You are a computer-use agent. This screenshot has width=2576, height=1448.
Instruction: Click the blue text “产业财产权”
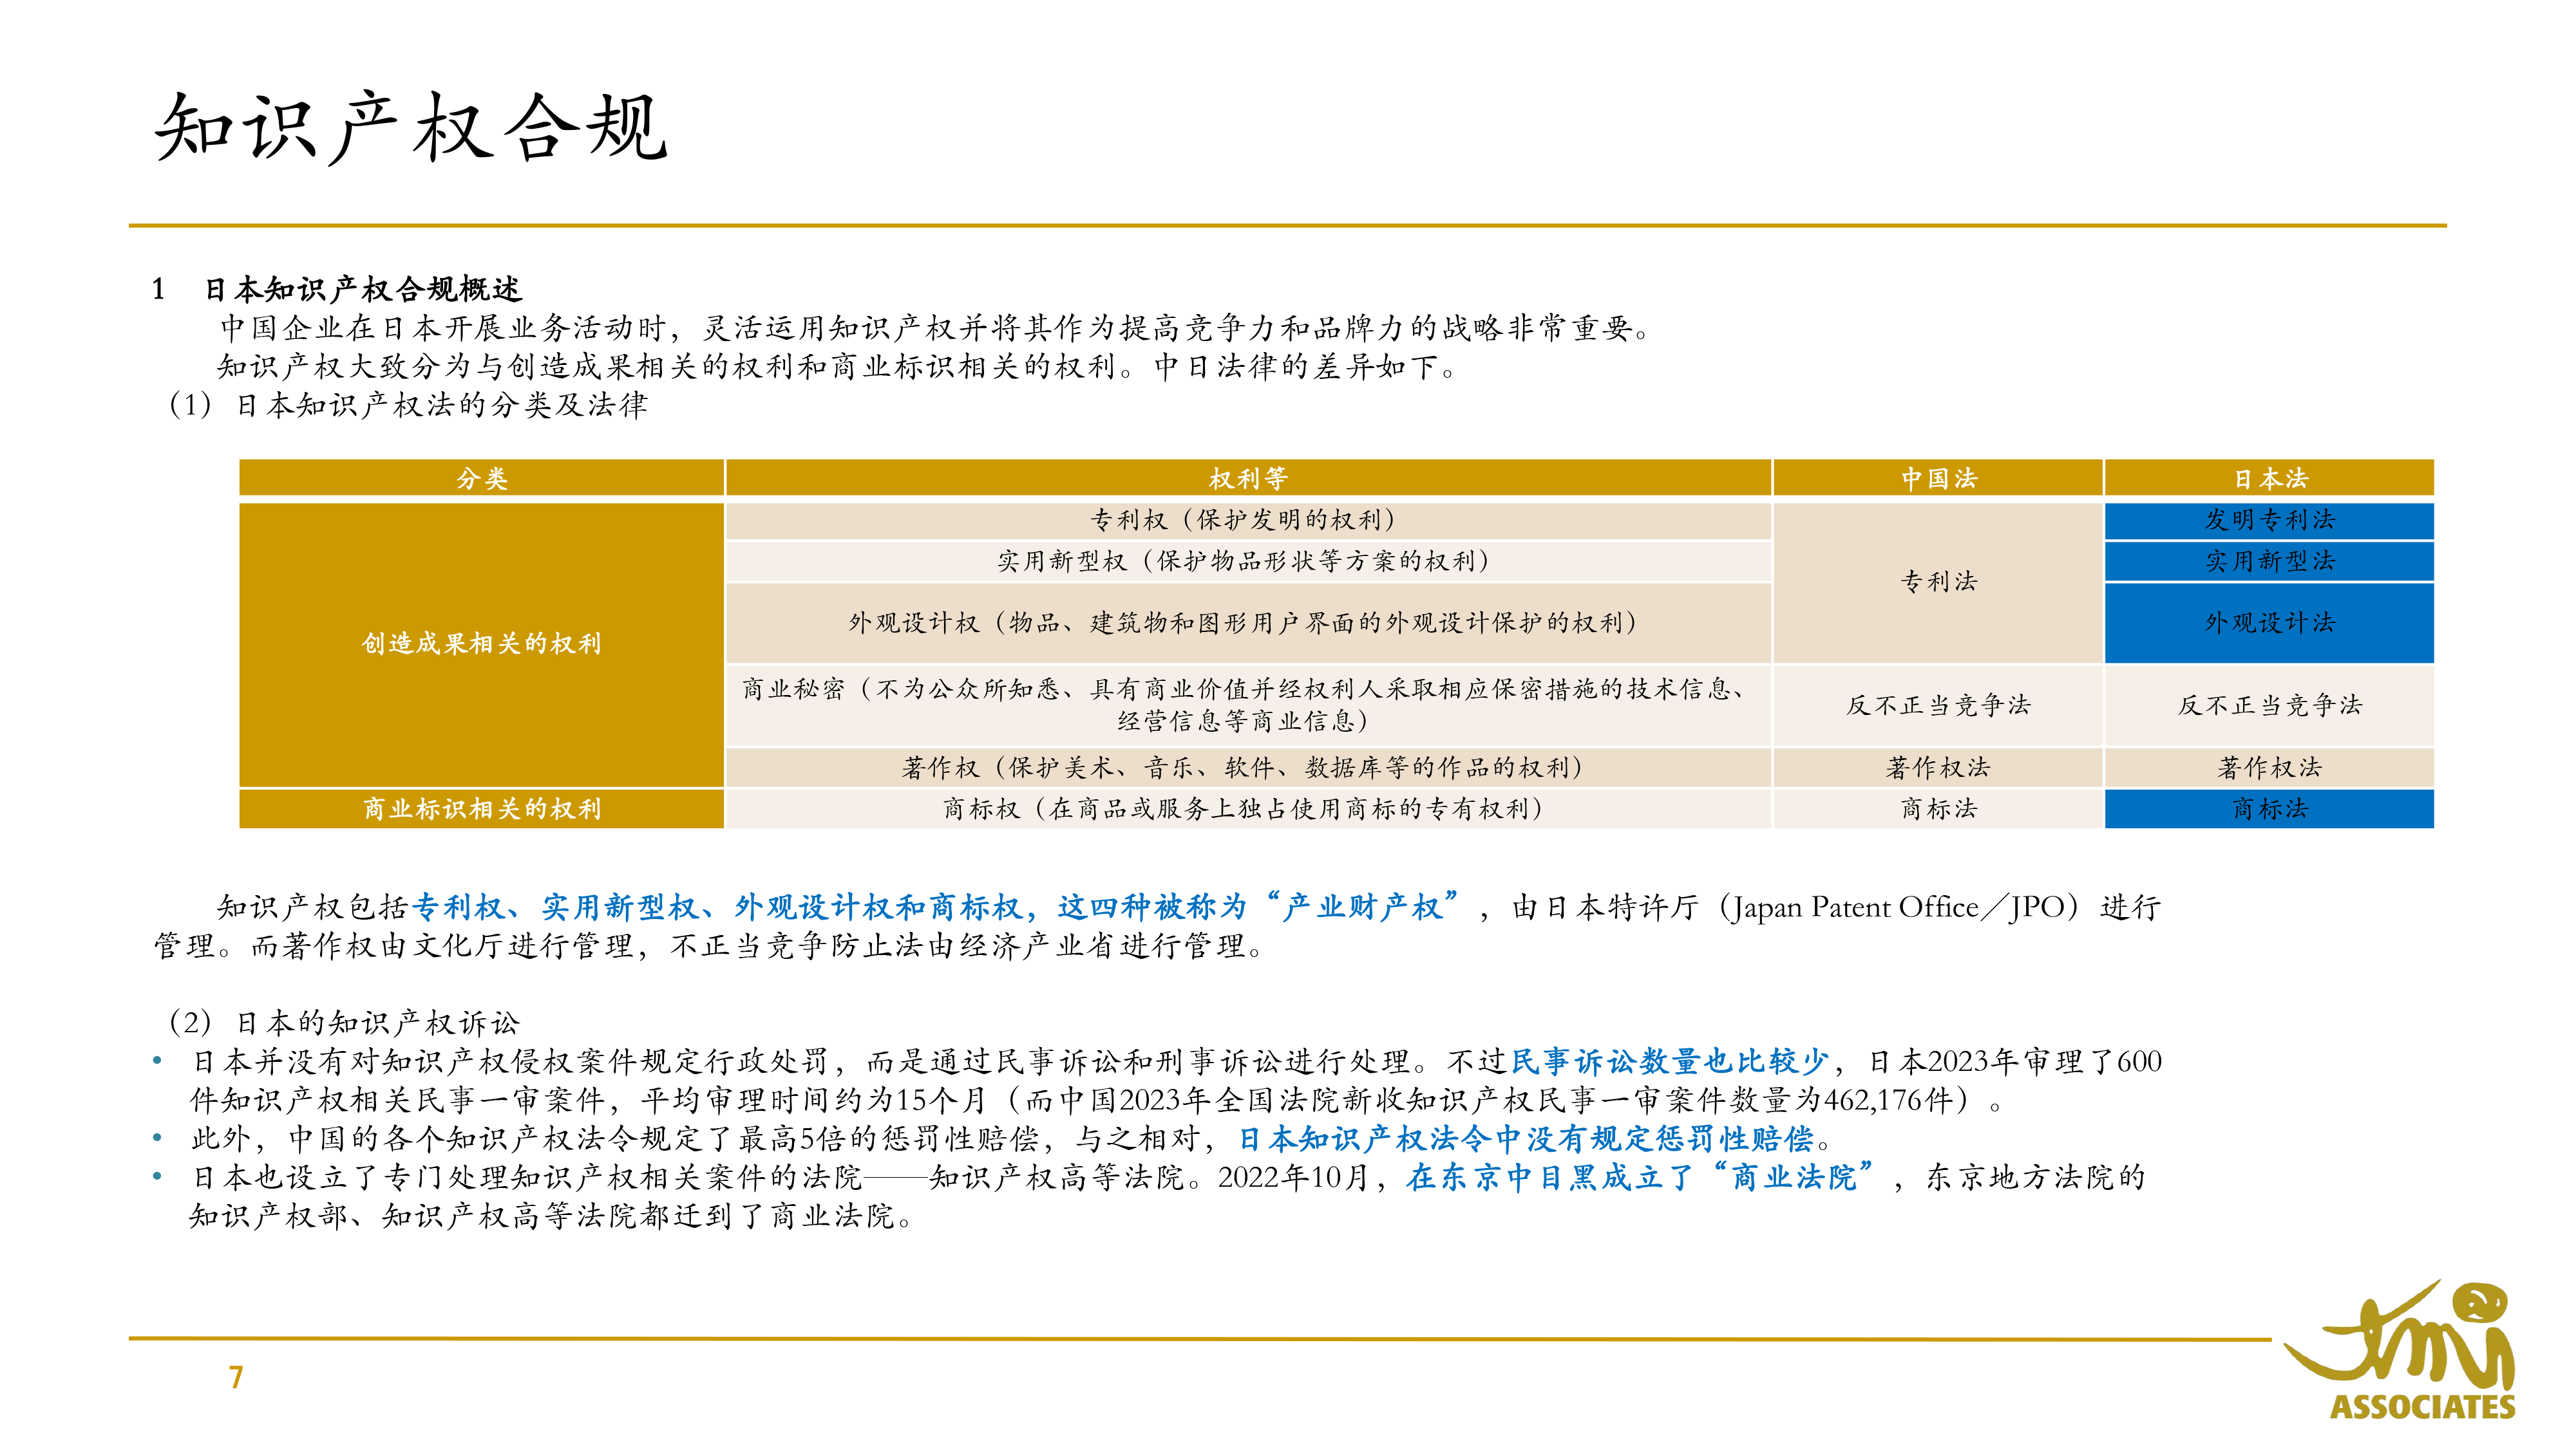pyautogui.click(x=1363, y=906)
